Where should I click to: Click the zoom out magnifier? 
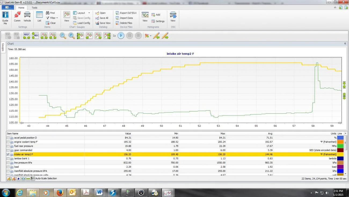[63, 36]
